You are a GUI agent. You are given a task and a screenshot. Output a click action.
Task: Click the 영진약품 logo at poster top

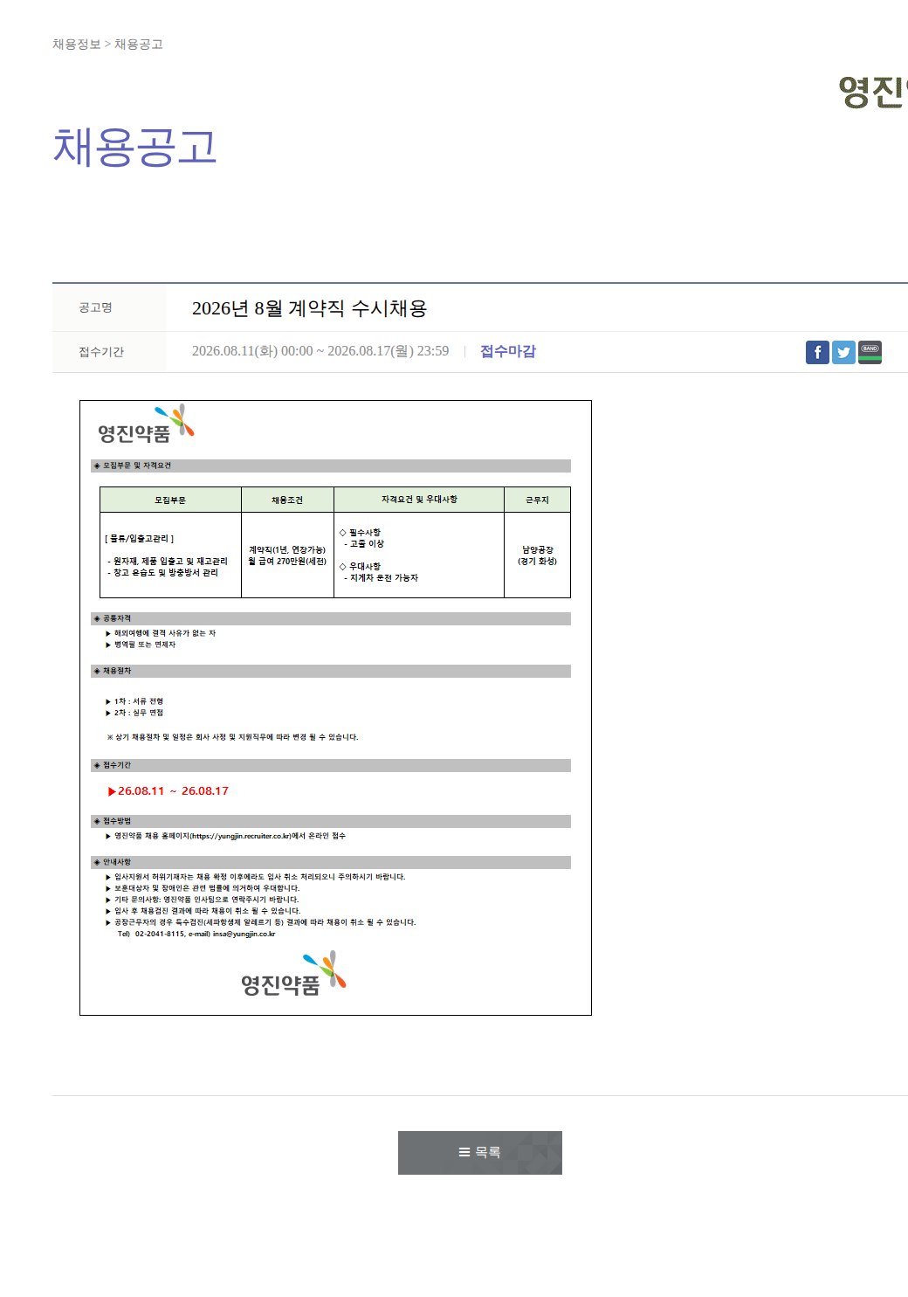click(x=146, y=424)
